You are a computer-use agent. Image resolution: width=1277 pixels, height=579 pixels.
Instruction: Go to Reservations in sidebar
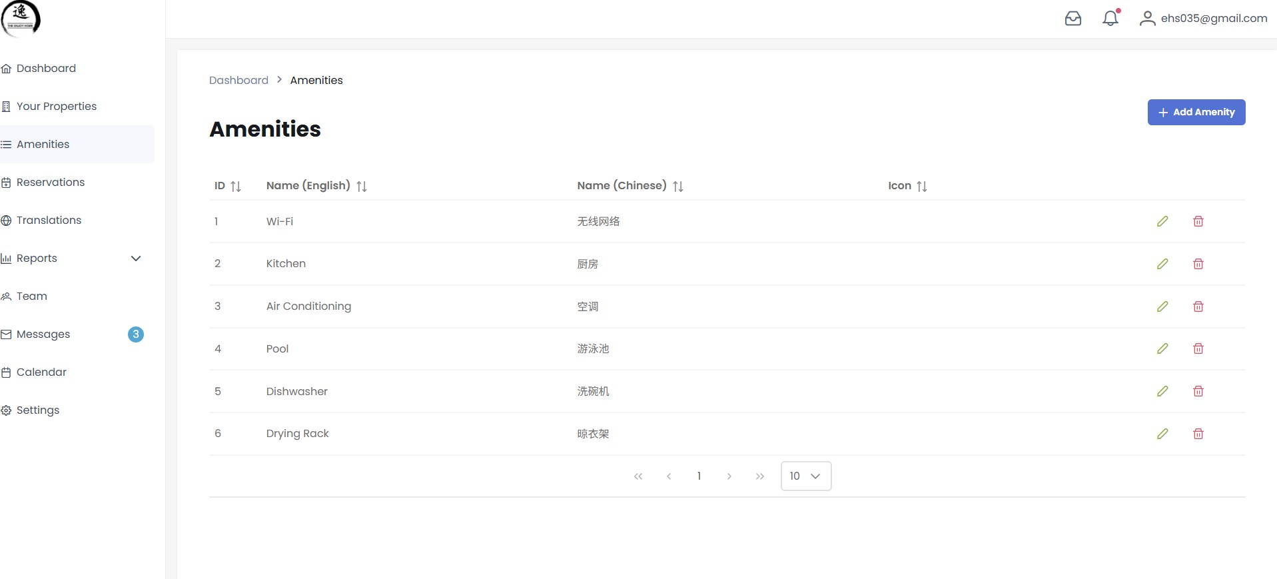50,183
